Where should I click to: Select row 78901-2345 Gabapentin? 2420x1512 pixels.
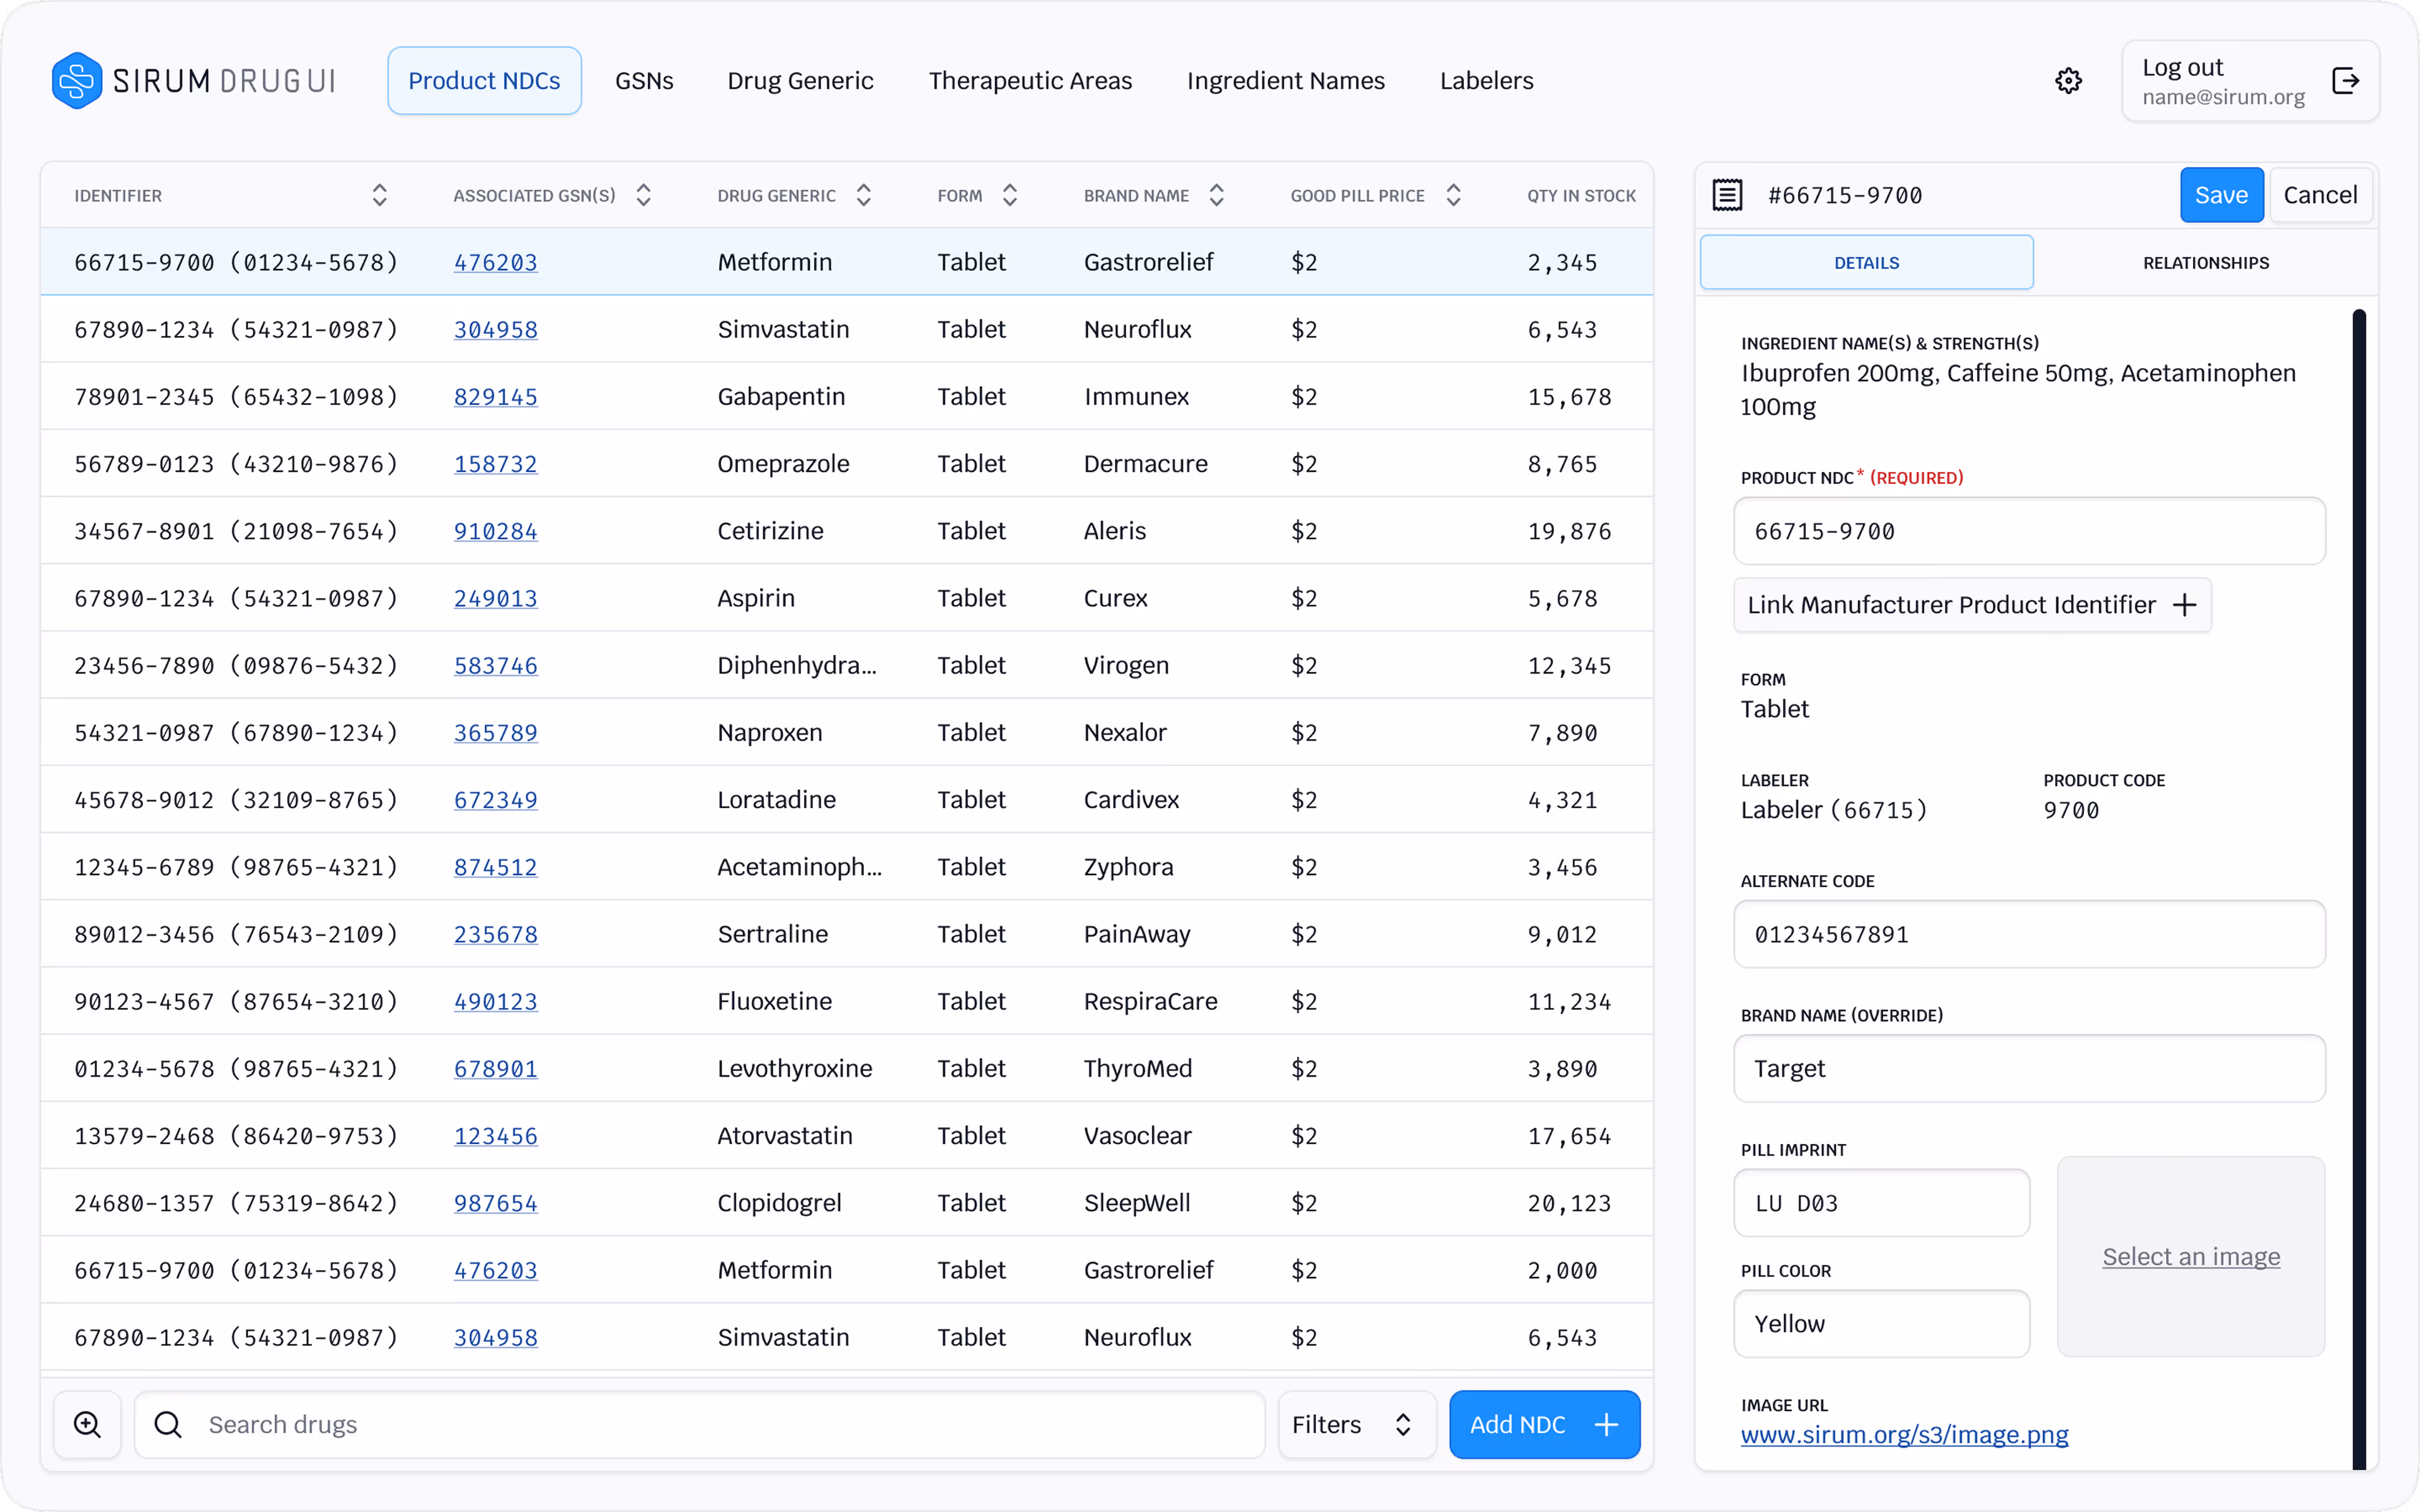point(846,397)
